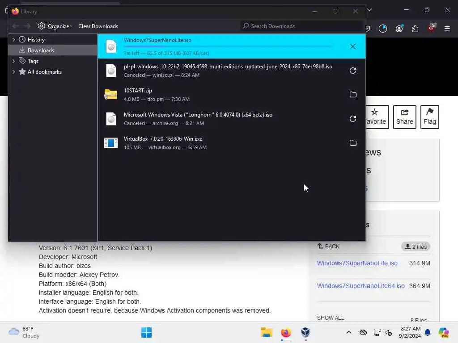Viewport: 458px width, 343px height.
Task: Open Firefox account icon
Action: point(399,28)
